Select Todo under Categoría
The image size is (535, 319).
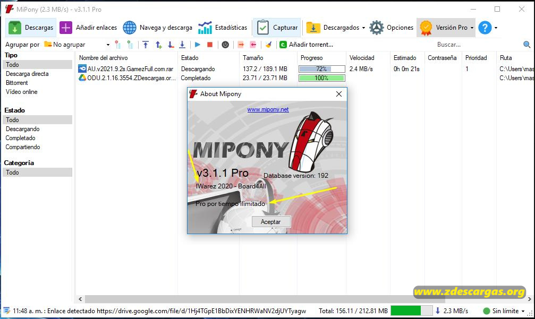click(38, 172)
